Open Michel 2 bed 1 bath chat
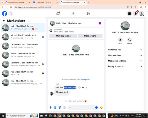The width and height of the screenshot is (148, 118). [23, 37]
